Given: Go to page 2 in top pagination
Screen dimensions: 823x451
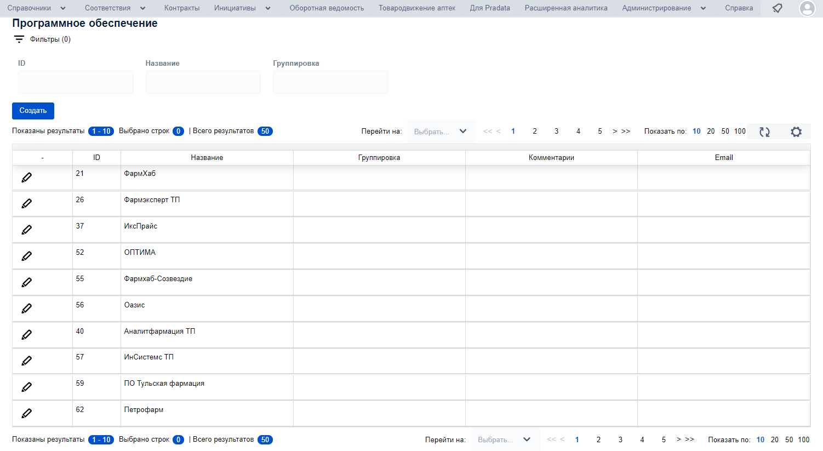Looking at the screenshot, I should [x=535, y=132].
